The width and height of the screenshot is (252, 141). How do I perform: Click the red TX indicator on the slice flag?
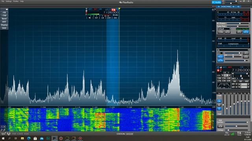coord(113,10)
